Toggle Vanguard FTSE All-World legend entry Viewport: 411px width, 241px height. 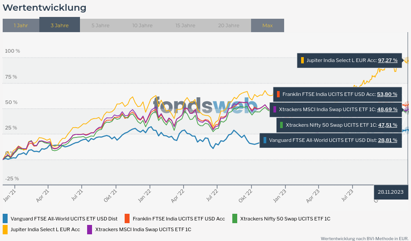pyautogui.click(x=64, y=219)
